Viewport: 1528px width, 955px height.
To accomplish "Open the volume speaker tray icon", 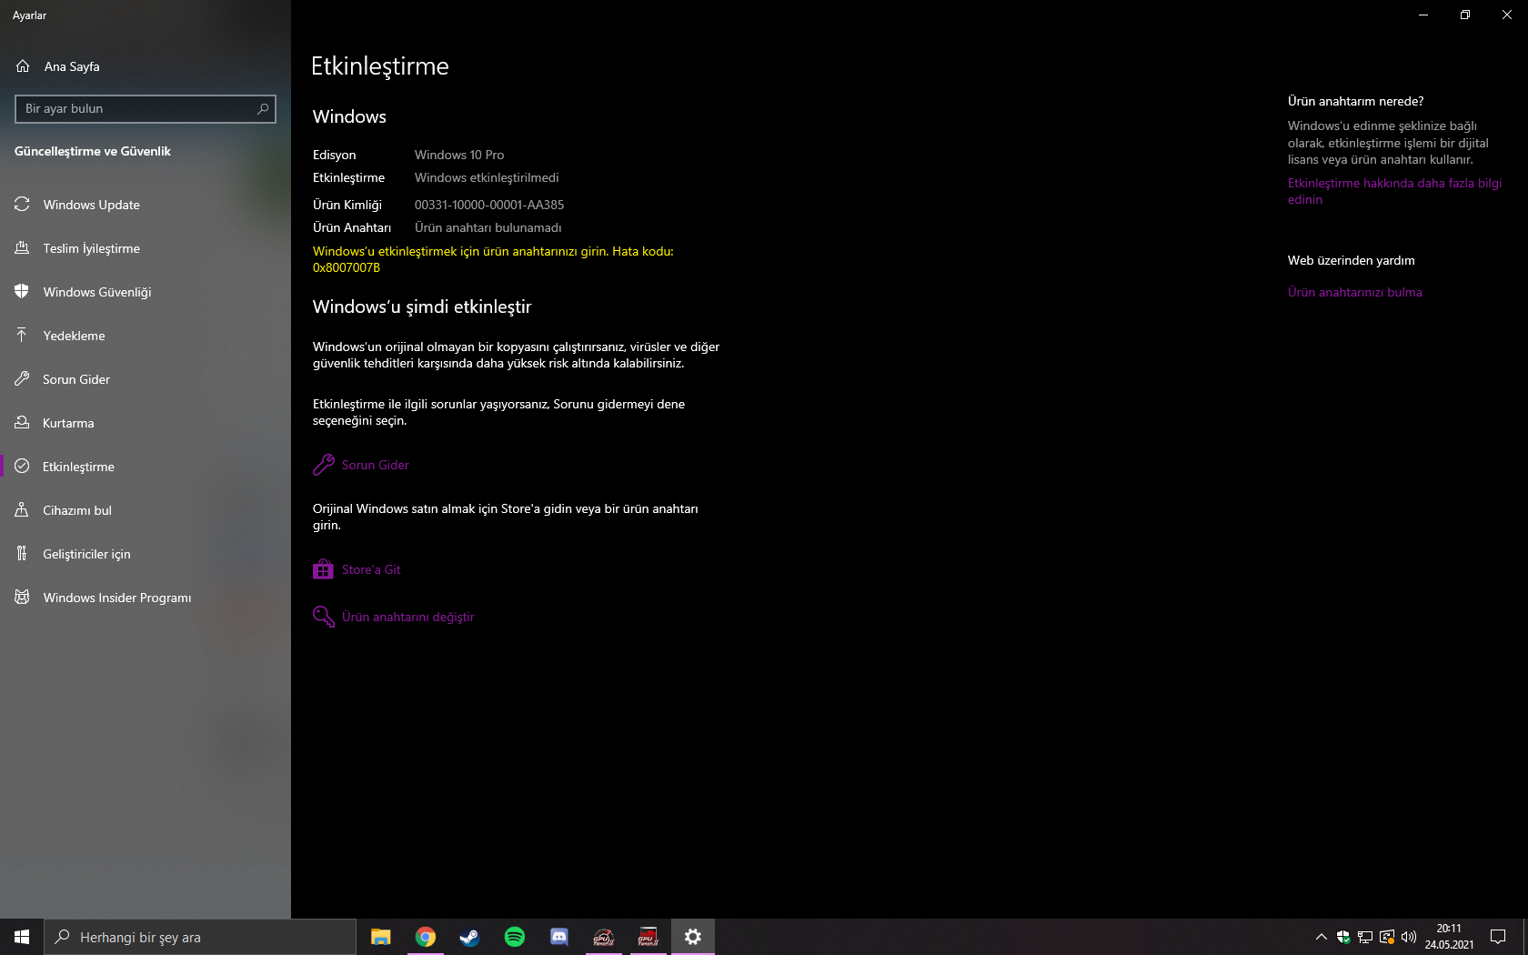I will pos(1409,937).
